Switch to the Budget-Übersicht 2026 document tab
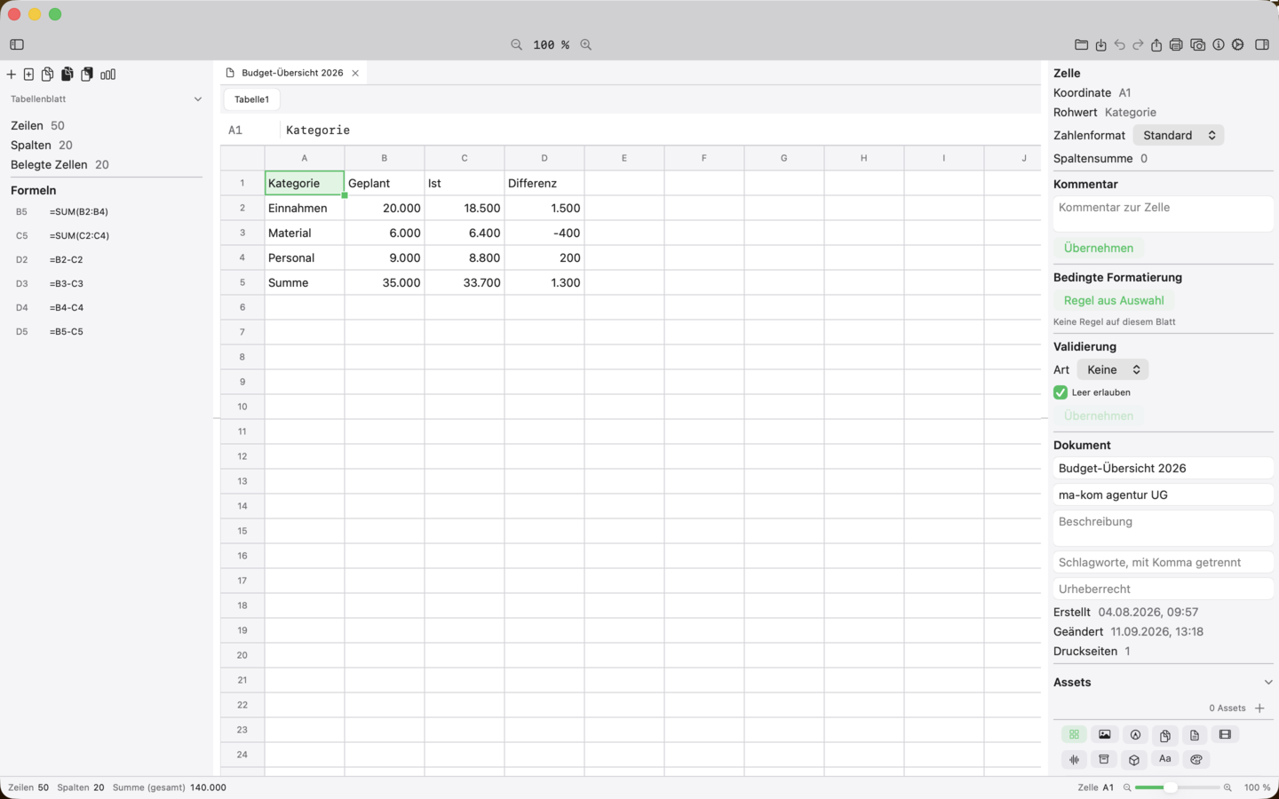This screenshot has height=799, width=1279. pos(292,73)
